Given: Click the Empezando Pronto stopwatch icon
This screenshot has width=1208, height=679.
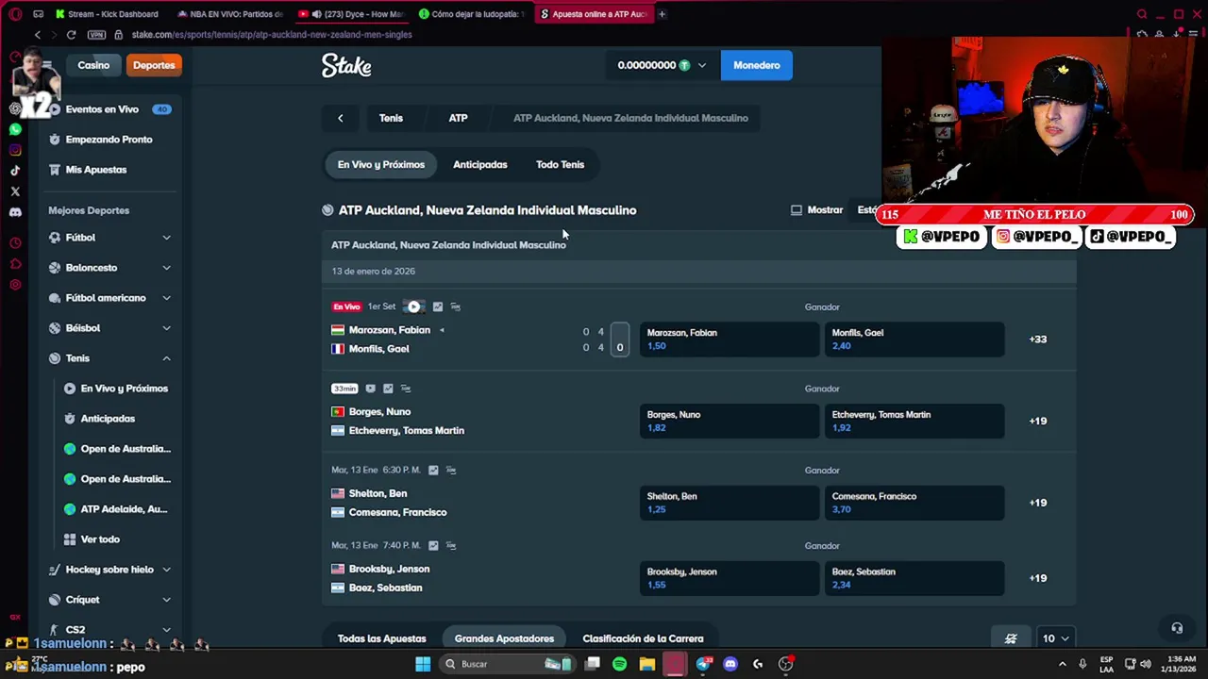Looking at the screenshot, I should pyautogui.click(x=55, y=140).
